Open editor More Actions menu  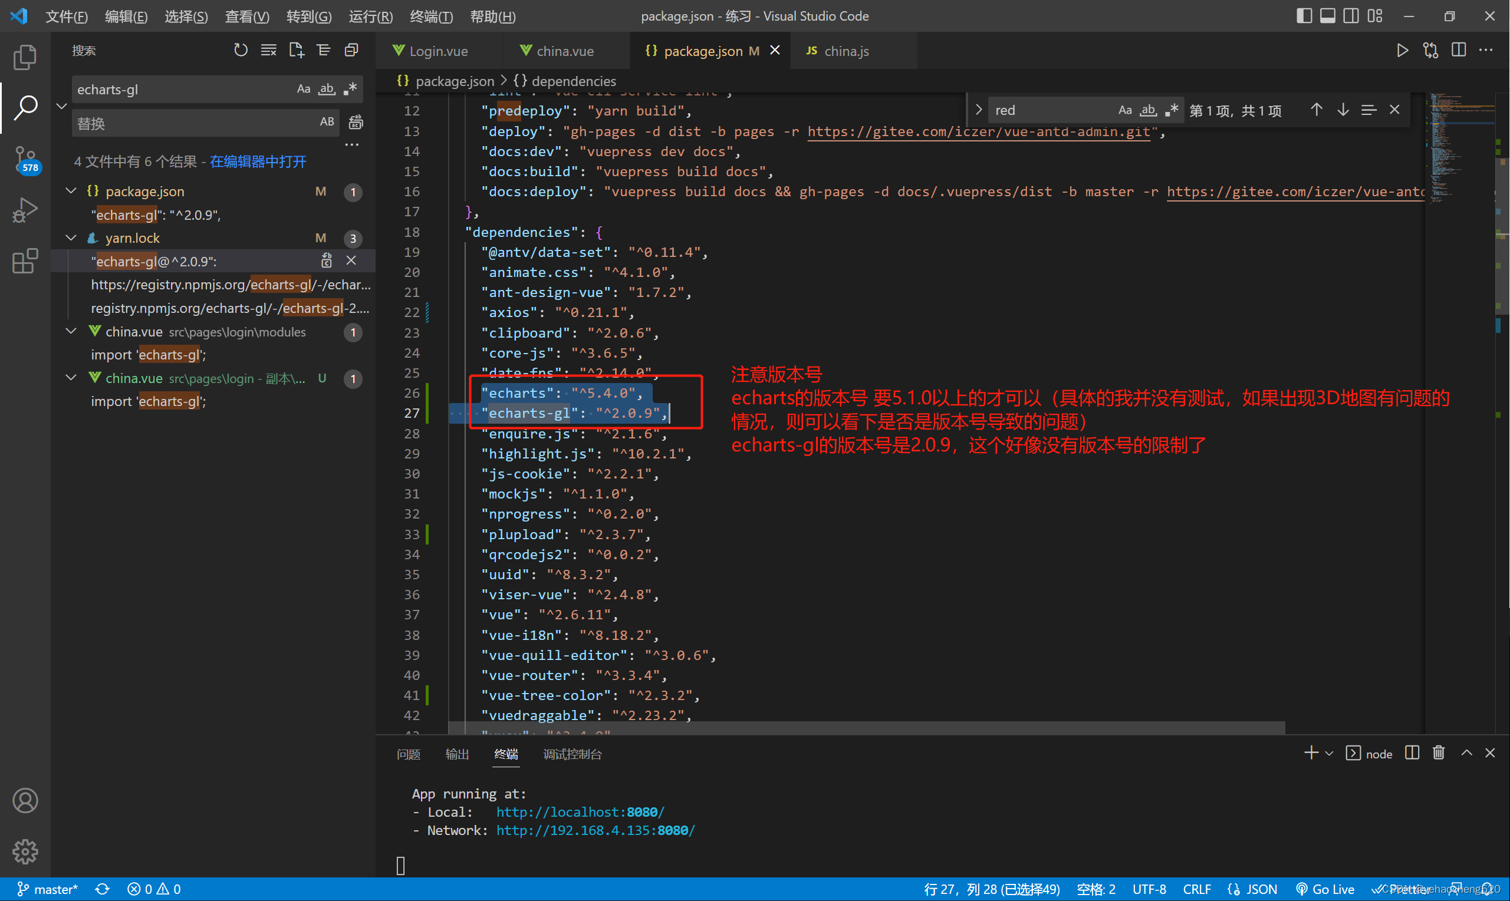pos(1486,51)
